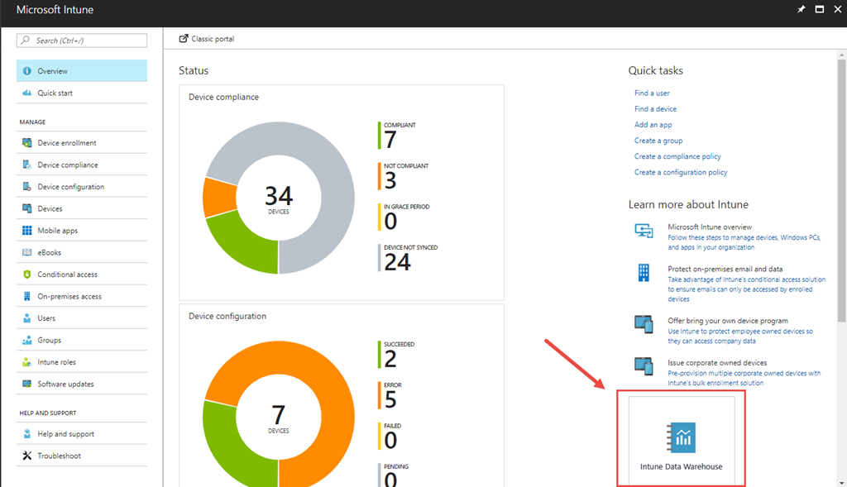The height and width of the screenshot is (487, 847).
Task: Click the Quick start icon
Action: coord(27,93)
